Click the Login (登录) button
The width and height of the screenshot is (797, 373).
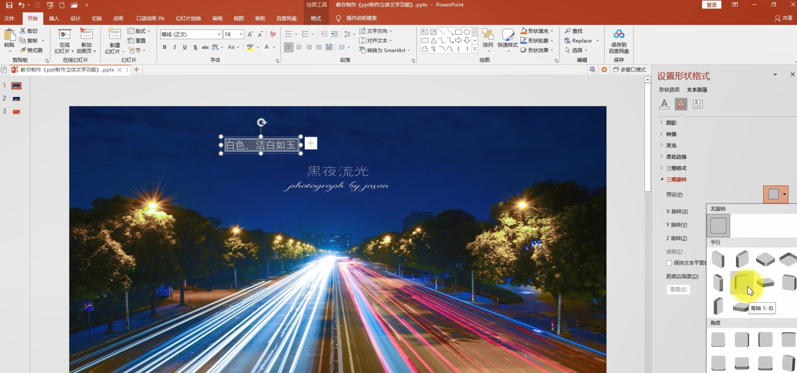tap(712, 5)
